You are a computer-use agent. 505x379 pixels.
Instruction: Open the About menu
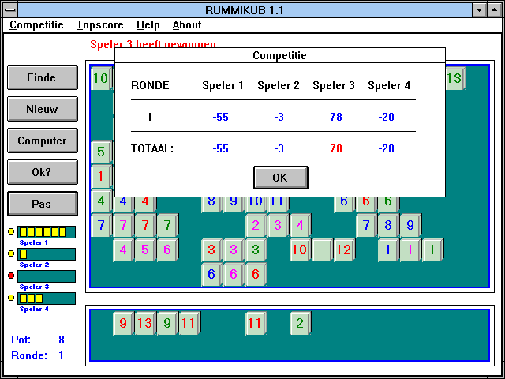[187, 24]
